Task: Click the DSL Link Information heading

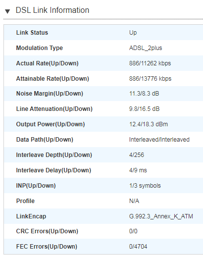Action: point(52,10)
